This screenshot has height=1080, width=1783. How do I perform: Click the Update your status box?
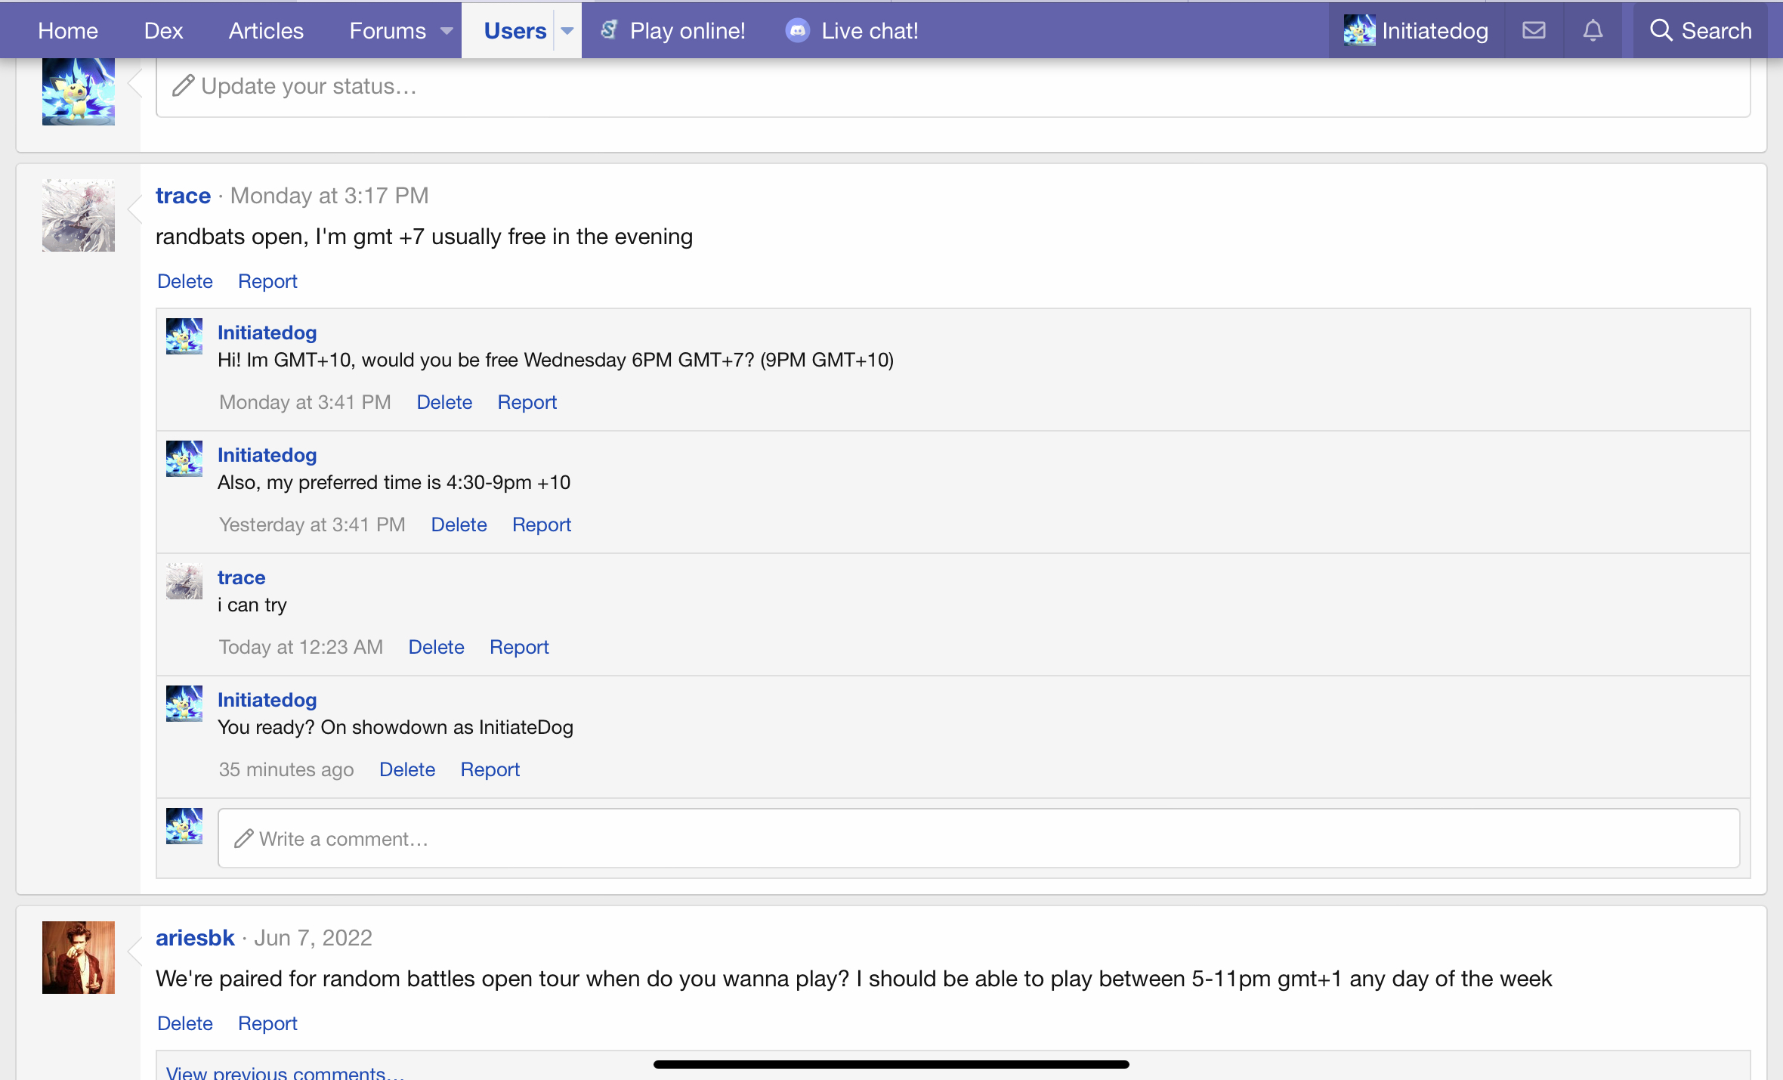point(952,86)
